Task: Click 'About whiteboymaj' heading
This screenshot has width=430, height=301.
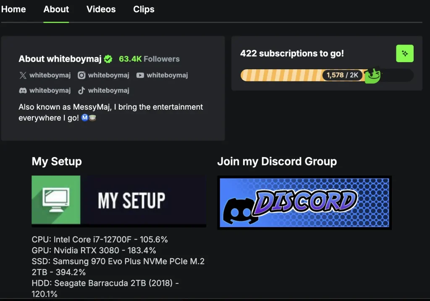Action: pyautogui.click(x=60, y=59)
